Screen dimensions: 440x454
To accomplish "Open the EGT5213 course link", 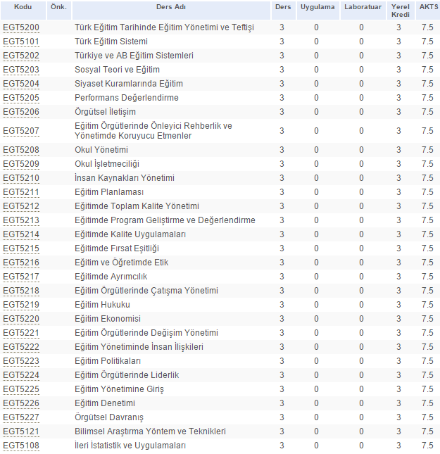I will (x=21, y=220).
